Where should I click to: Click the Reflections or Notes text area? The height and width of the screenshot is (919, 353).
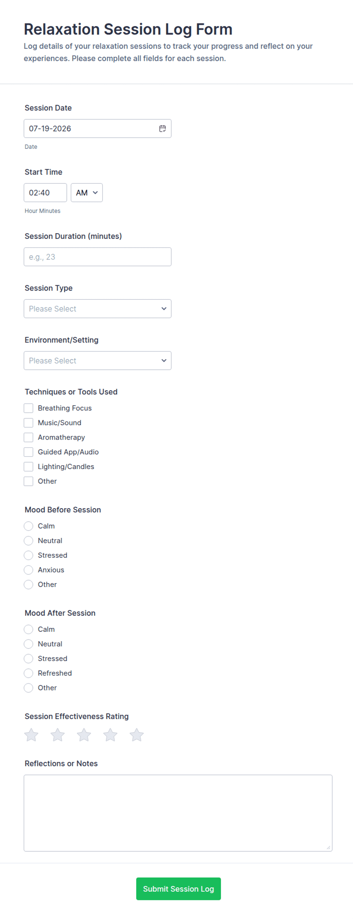pyautogui.click(x=178, y=813)
